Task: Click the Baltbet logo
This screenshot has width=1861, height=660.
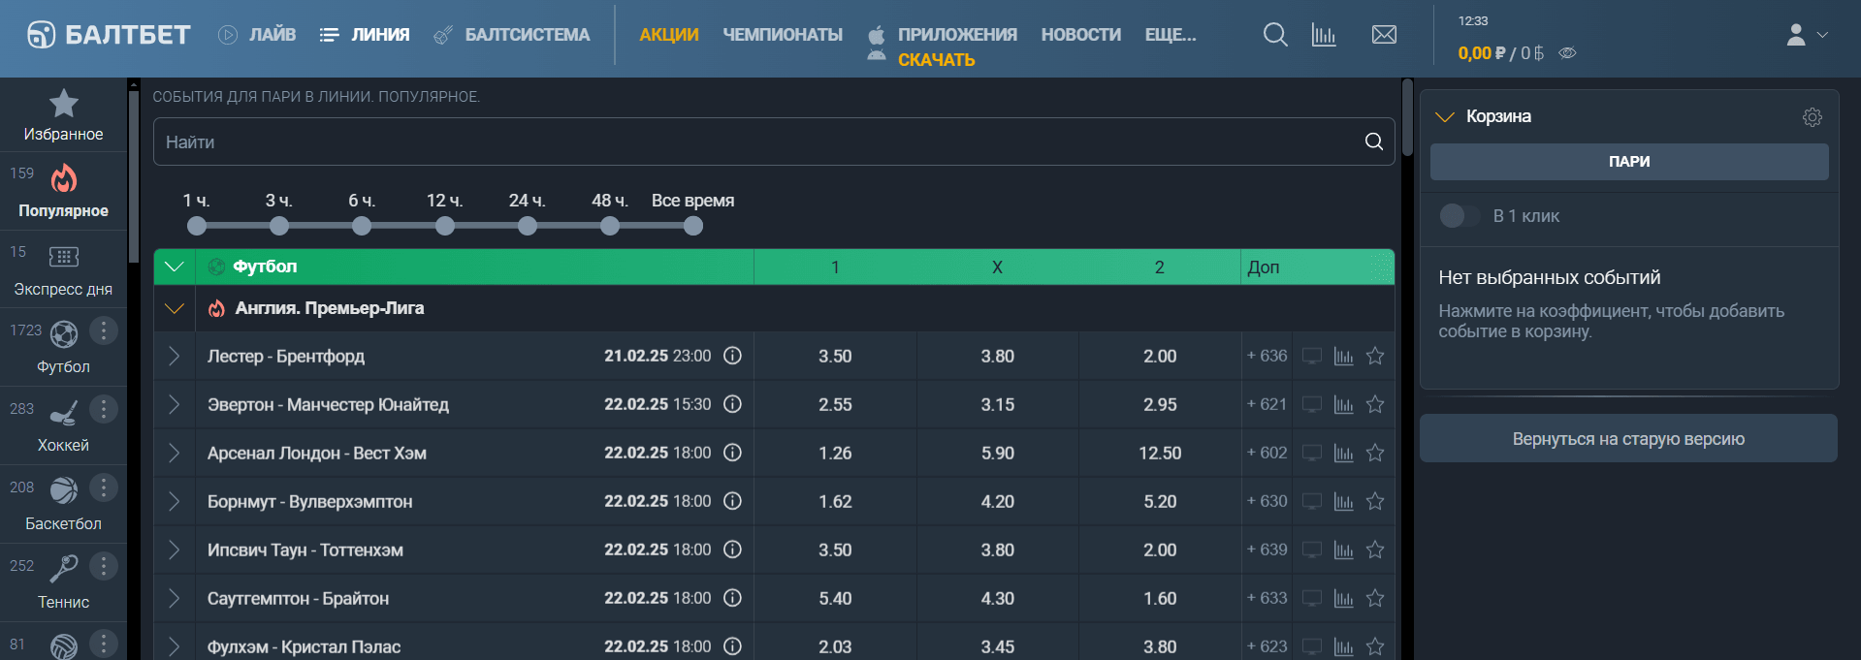Action: pyautogui.click(x=109, y=35)
